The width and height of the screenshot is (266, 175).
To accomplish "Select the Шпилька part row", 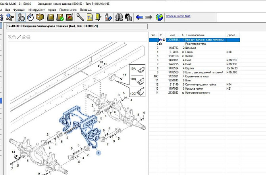I will (195, 48).
